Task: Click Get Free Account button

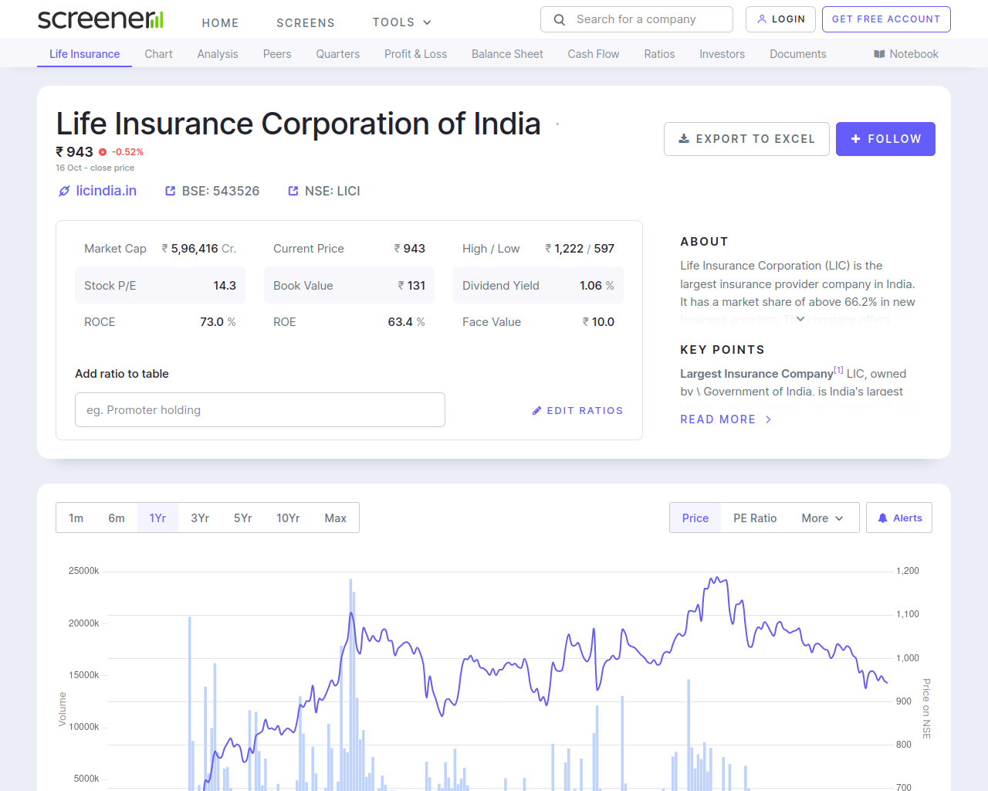Action: pyautogui.click(x=886, y=19)
